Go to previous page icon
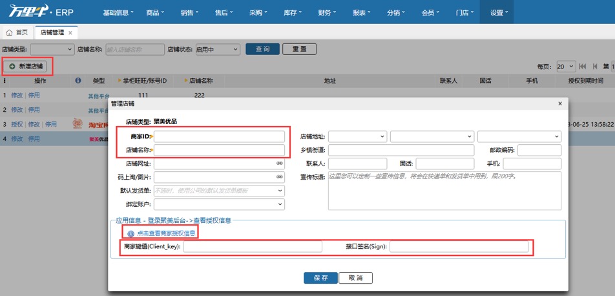 coord(594,67)
